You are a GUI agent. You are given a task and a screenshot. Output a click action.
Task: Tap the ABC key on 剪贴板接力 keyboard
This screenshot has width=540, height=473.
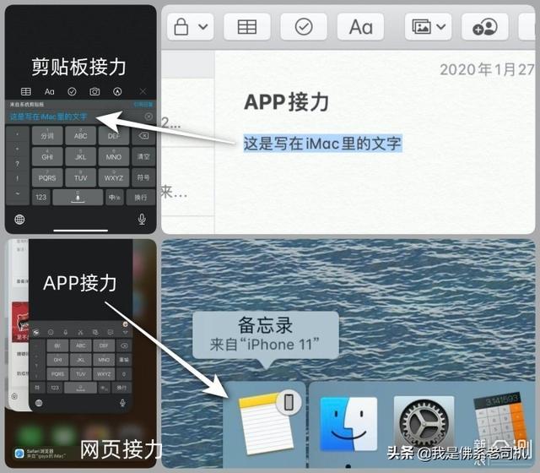tap(80, 135)
